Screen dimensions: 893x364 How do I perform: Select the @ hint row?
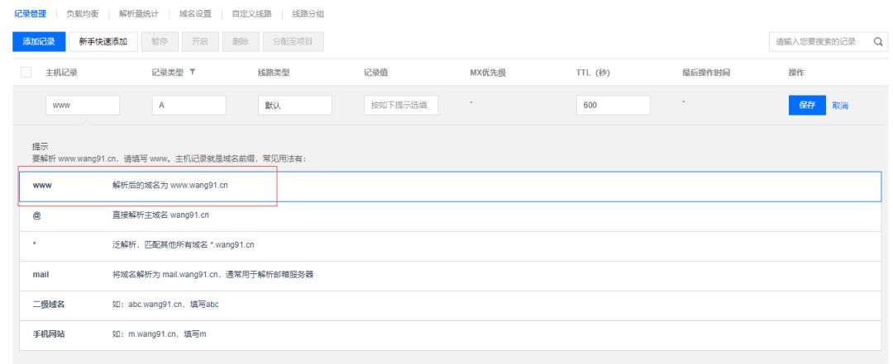coord(451,216)
